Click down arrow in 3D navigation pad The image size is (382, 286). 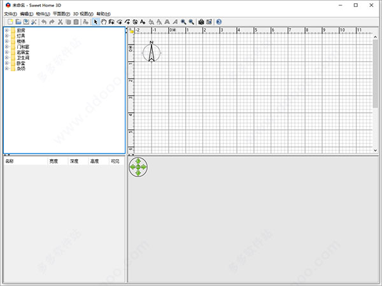(138, 173)
